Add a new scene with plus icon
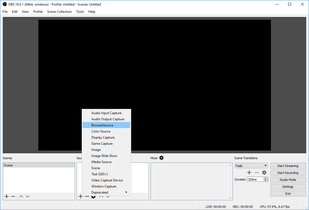The height and width of the screenshot is (210, 309). (7, 196)
